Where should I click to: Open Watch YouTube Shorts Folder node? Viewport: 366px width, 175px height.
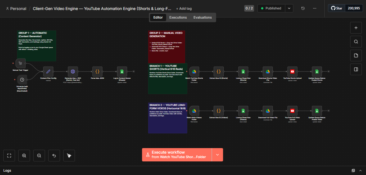coord(194,72)
